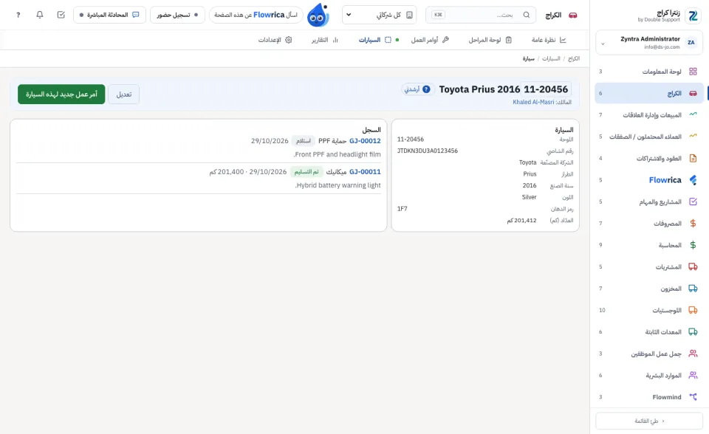Screen dimensions: 709x434
Task: Click the blue help icon beside أرشفي
Action: click(x=426, y=89)
